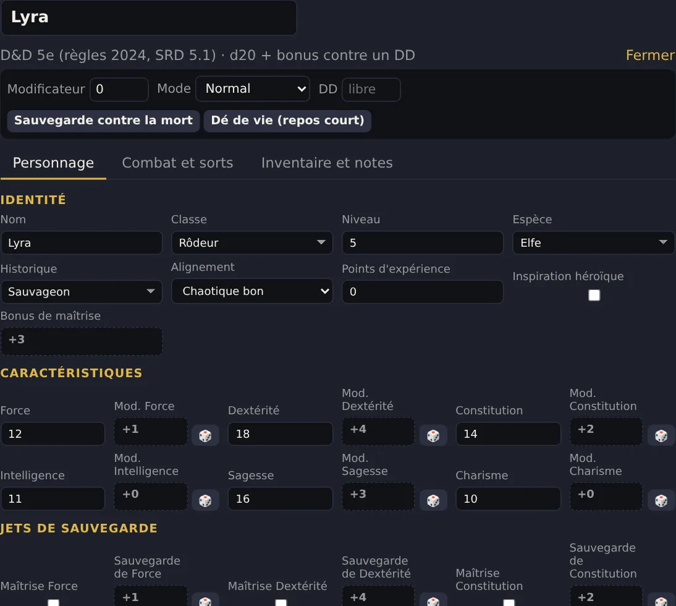Click the Modificateur input field
Viewport: 676px width, 606px height.
[119, 89]
